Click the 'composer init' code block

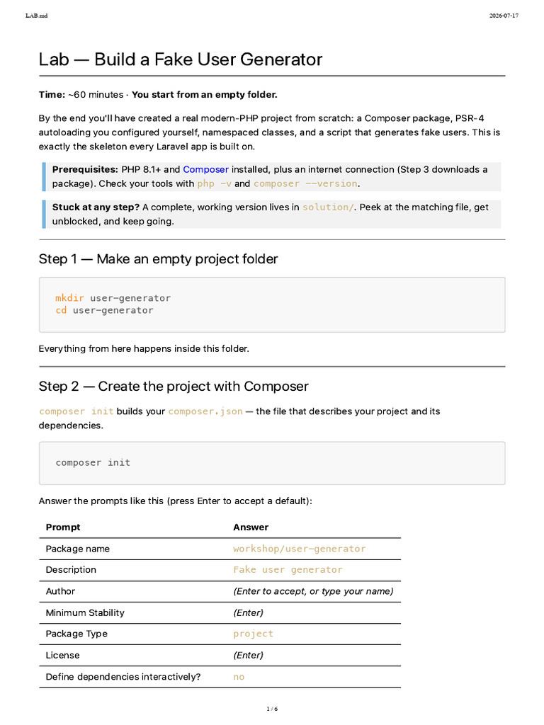[x=272, y=463]
